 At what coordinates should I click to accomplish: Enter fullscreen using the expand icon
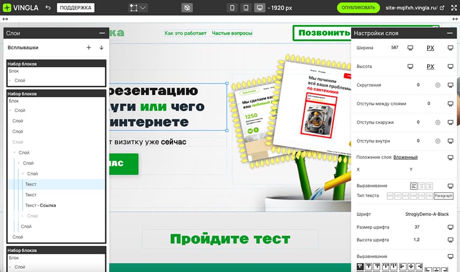click(452, 8)
